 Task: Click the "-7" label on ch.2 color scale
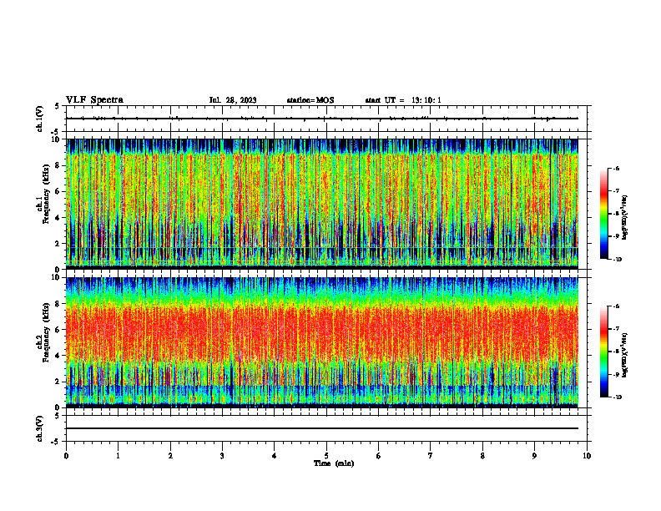click(x=616, y=329)
